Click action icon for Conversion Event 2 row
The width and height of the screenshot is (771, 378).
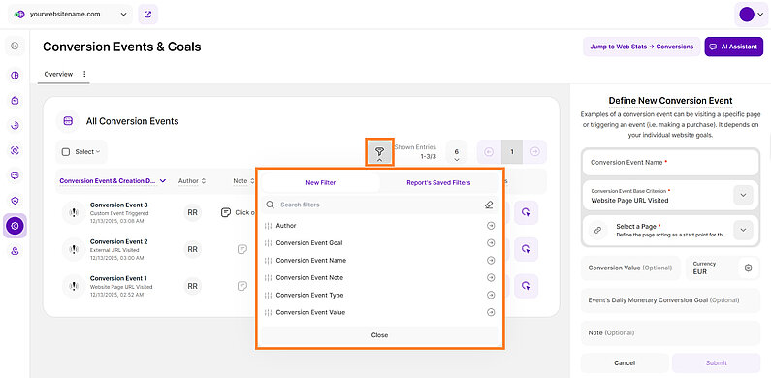coord(527,249)
